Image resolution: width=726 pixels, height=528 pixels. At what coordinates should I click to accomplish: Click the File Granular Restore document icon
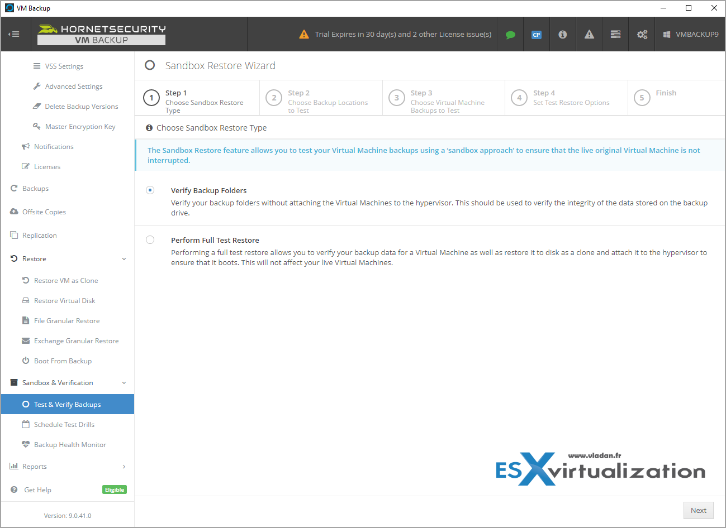tap(26, 320)
